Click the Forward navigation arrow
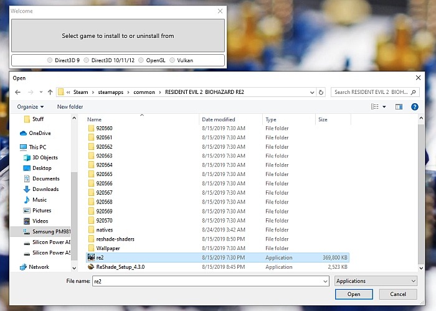 (x=31, y=92)
